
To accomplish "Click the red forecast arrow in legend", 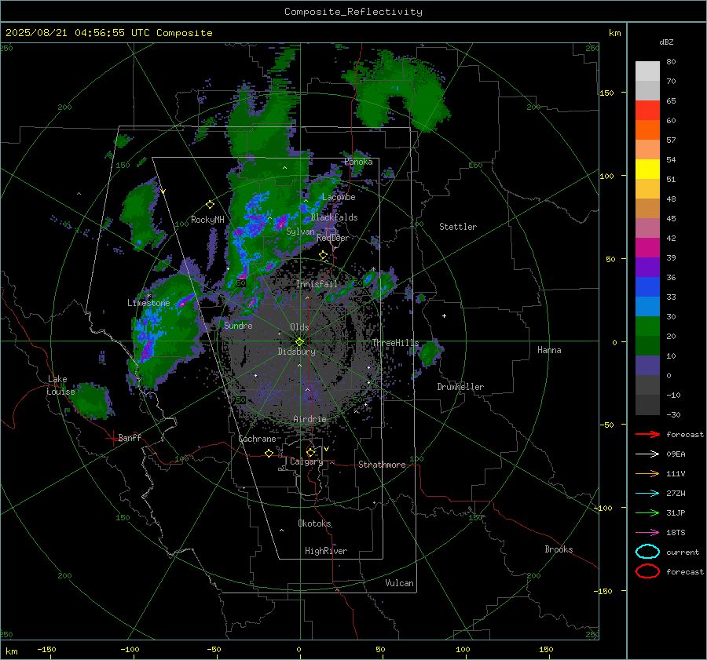I will click(x=647, y=434).
